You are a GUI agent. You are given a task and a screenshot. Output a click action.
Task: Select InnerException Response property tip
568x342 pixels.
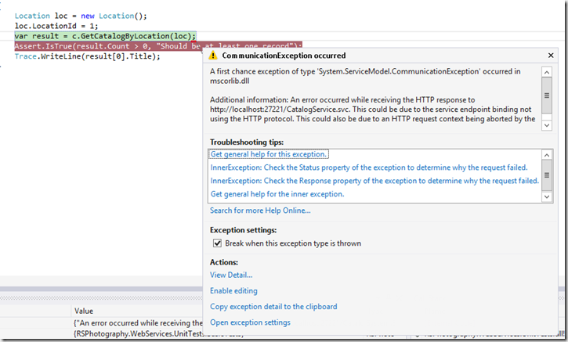pos(374,181)
